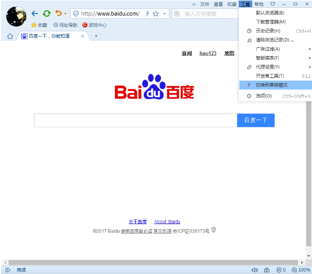Viewport: 312px width, 274px height.
Task: Click the orange undo-close-tab icon
Action: [x=58, y=13]
